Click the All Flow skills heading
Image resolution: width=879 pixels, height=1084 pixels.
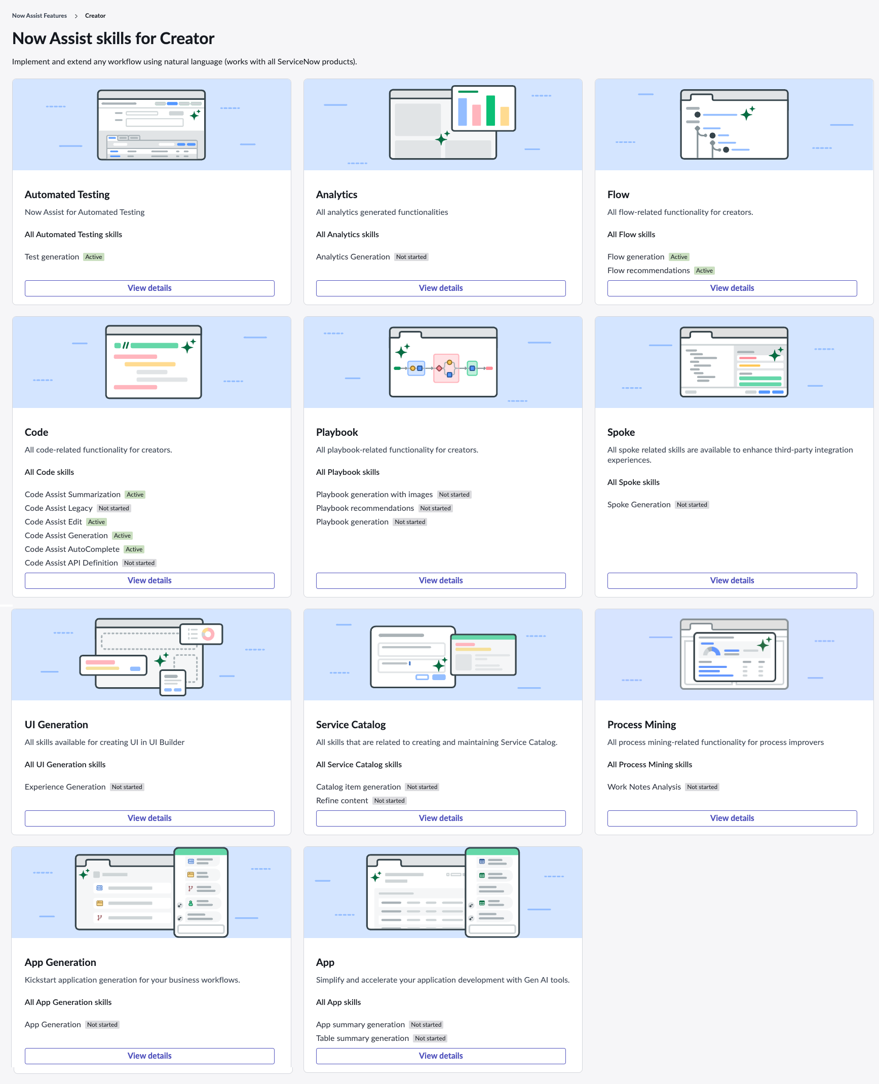click(x=631, y=235)
